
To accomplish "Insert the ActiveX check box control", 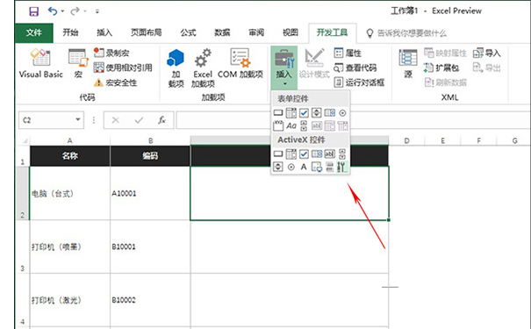I will [304, 154].
